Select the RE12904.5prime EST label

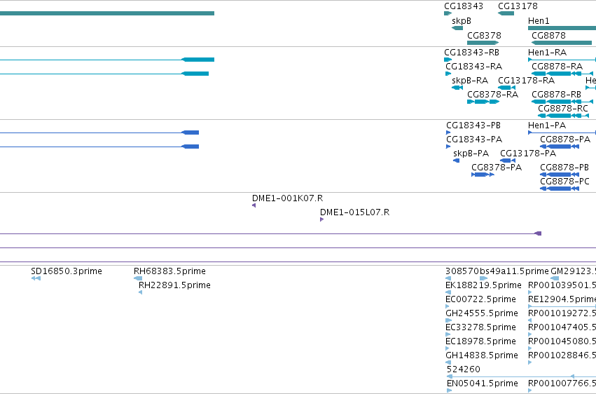562,299
